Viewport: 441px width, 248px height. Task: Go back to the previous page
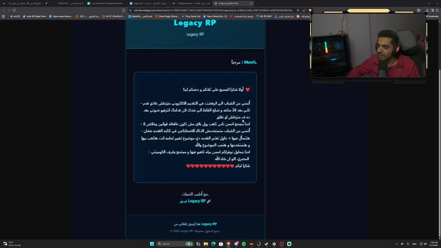[4, 10]
